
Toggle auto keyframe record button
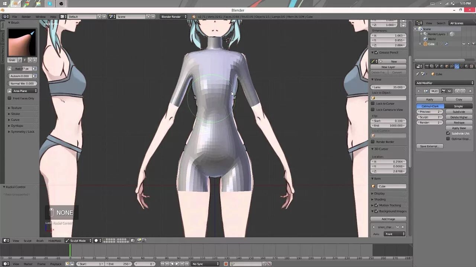tap(226, 264)
